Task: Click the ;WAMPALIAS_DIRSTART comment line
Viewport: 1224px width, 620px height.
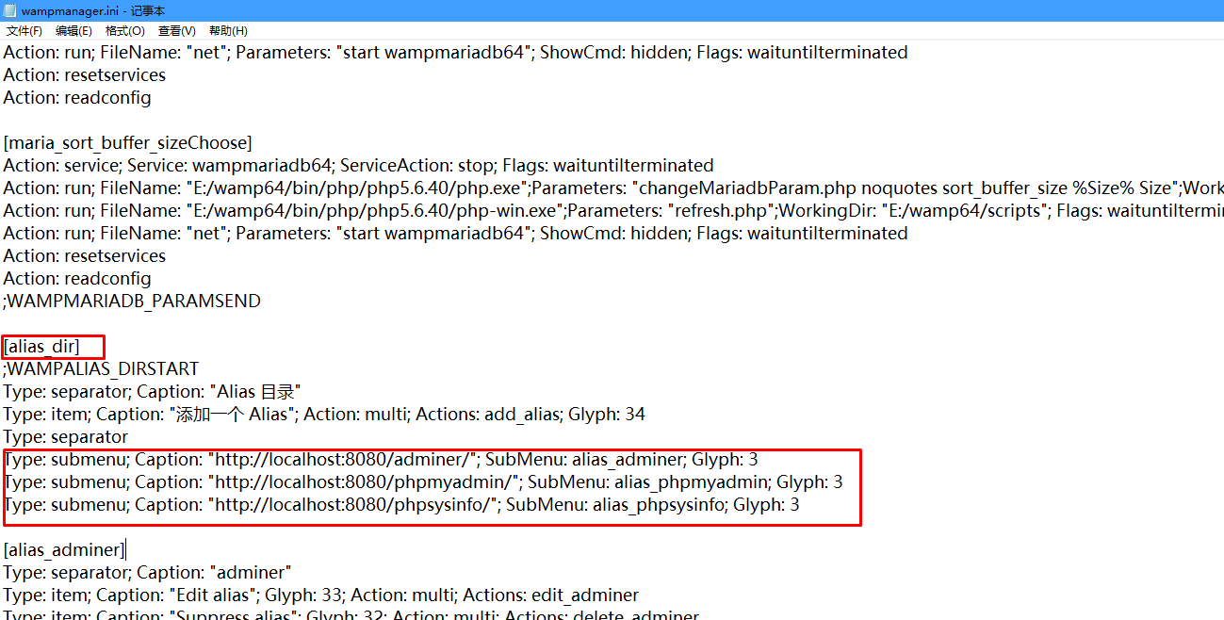Action: tap(101, 369)
